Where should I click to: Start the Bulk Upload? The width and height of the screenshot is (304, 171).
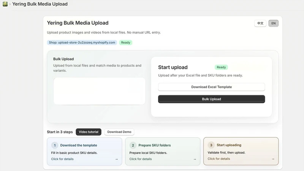click(x=212, y=99)
